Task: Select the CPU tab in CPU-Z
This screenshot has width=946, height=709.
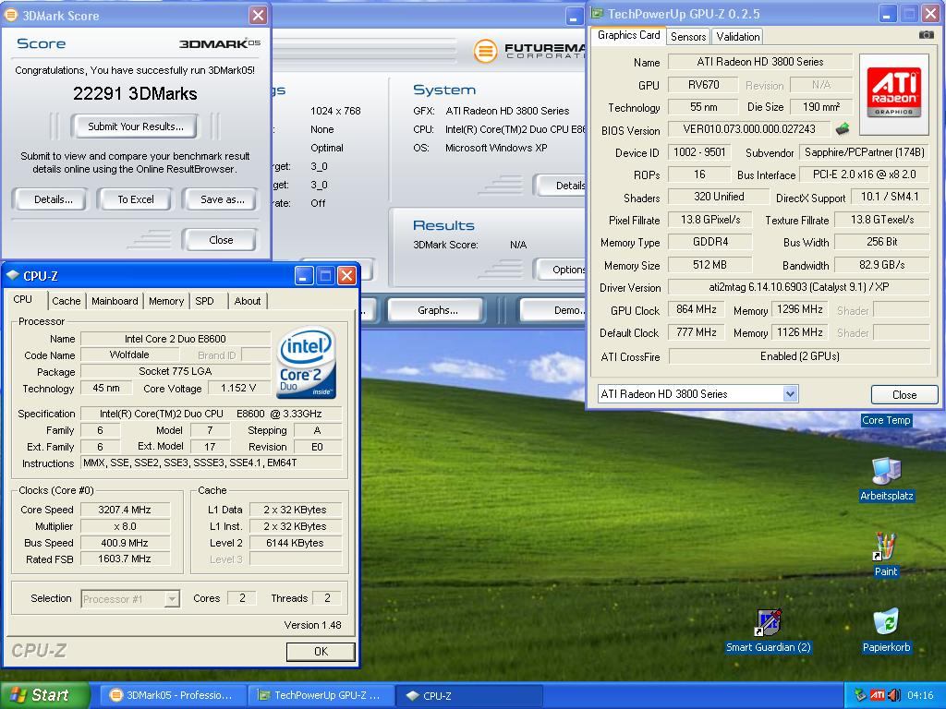Action: click(x=23, y=300)
